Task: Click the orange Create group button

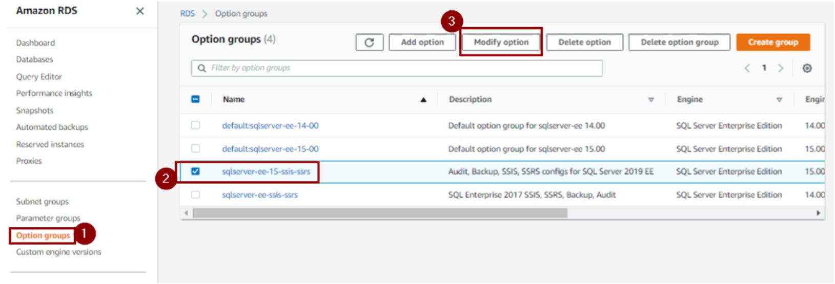Action: [773, 42]
